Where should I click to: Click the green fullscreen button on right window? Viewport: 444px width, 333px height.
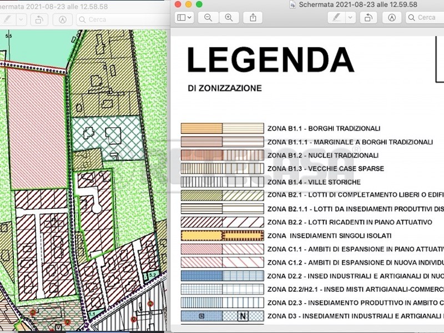(x=199, y=4)
